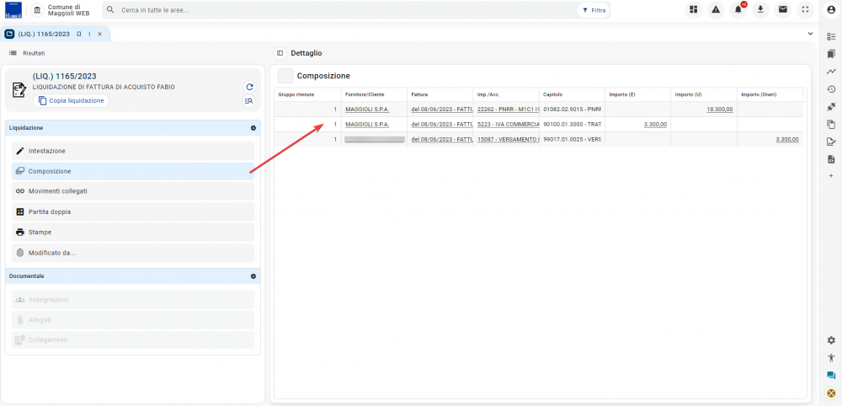Open the search-in-list icon below refresh
This screenshot has height=406, width=842.
point(248,100)
